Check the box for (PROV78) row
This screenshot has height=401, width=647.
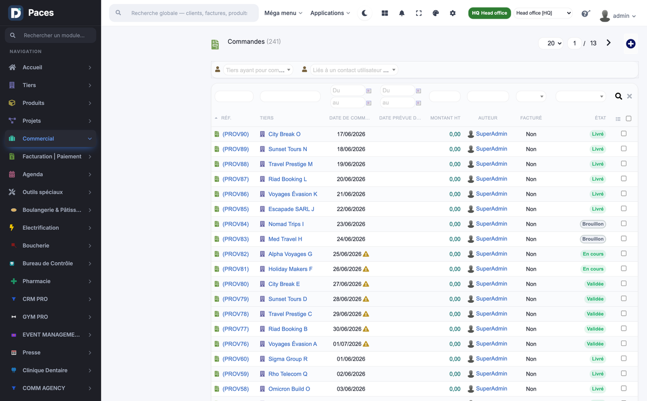pyautogui.click(x=624, y=313)
